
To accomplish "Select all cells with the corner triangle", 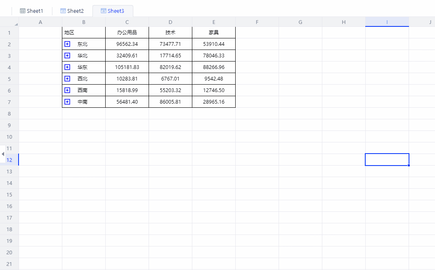I will click(x=16, y=25).
